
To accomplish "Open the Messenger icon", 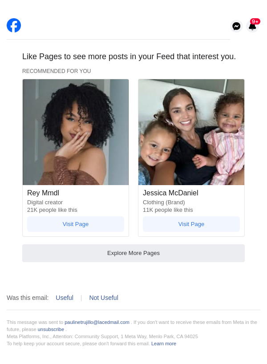I will pyautogui.click(x=236, y=26).
